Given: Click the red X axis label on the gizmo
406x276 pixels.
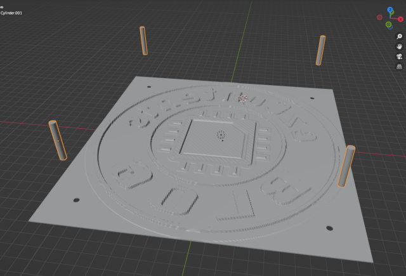Looking at the screenshot, I should [x=401, y=20].
